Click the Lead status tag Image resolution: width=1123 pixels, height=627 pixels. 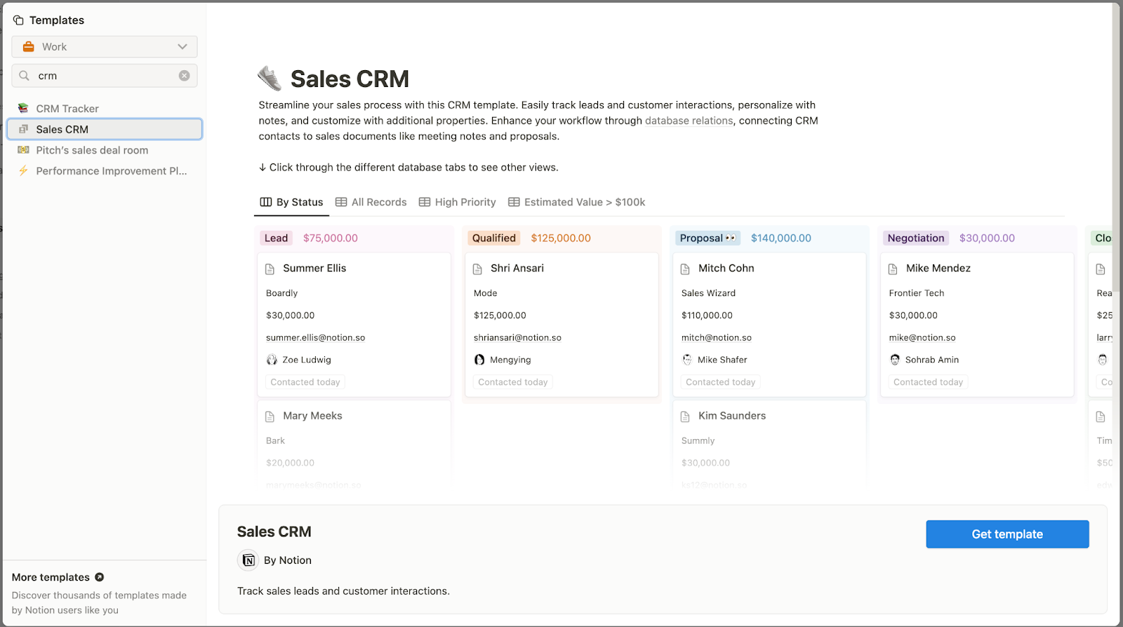[276, 238]
